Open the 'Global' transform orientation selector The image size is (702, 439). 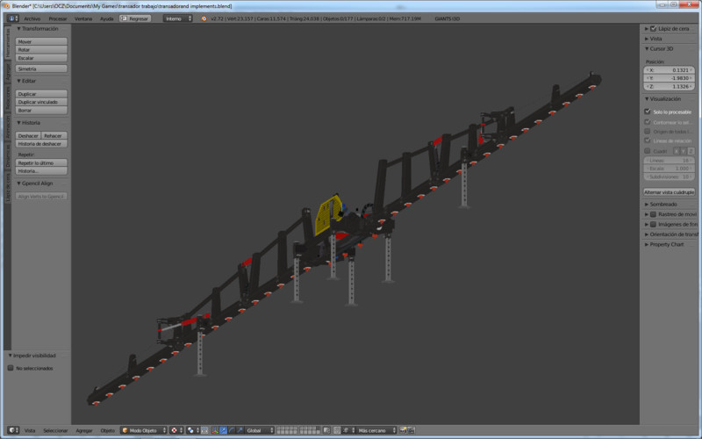coord(259,430)
